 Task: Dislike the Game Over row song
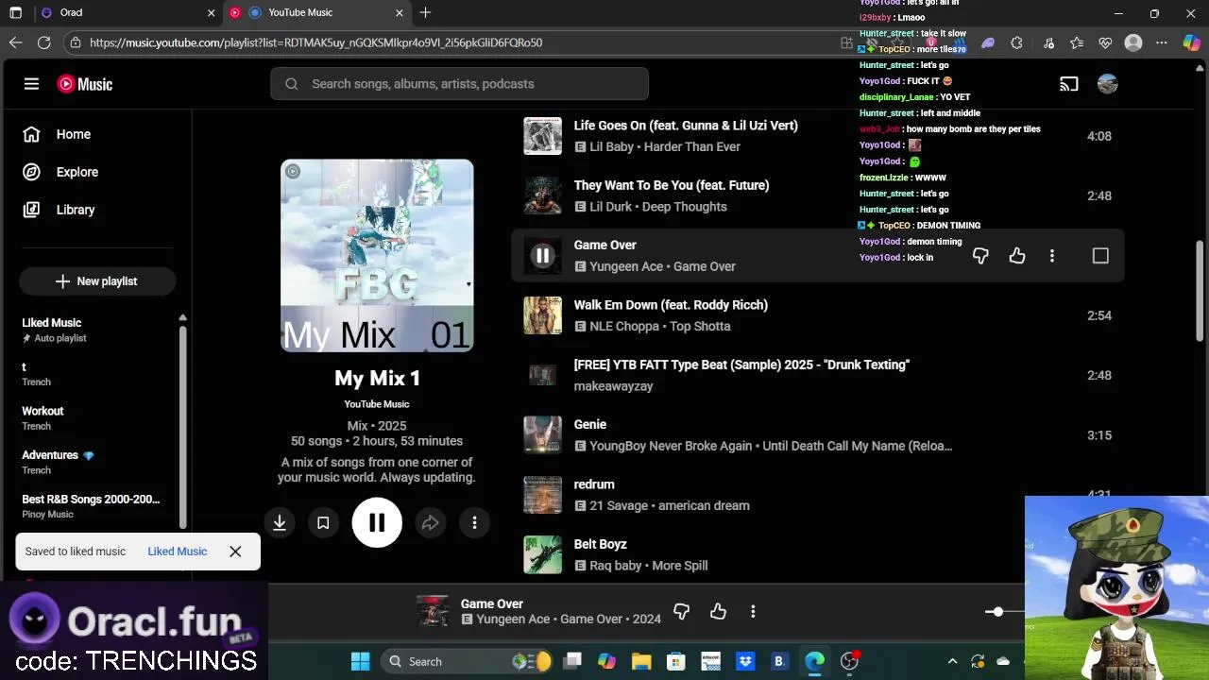point(980,255)
